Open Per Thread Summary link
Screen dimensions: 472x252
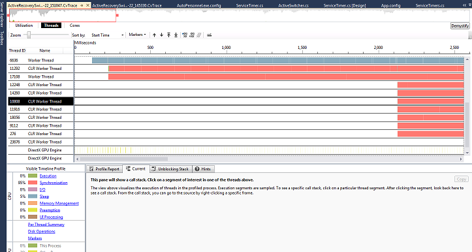(x=46, y=225)
